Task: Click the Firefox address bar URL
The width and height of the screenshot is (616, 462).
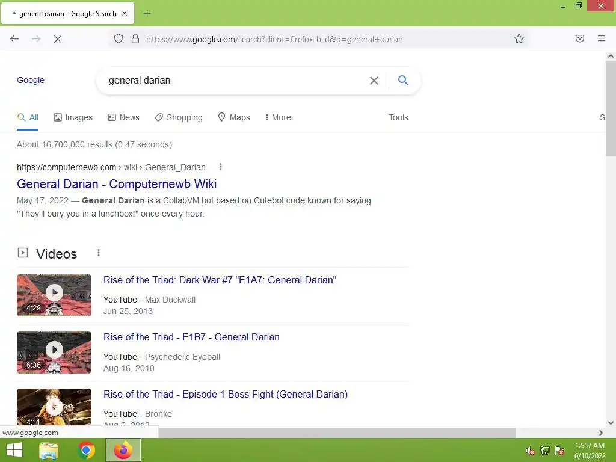Action: [x=274, y=39]
